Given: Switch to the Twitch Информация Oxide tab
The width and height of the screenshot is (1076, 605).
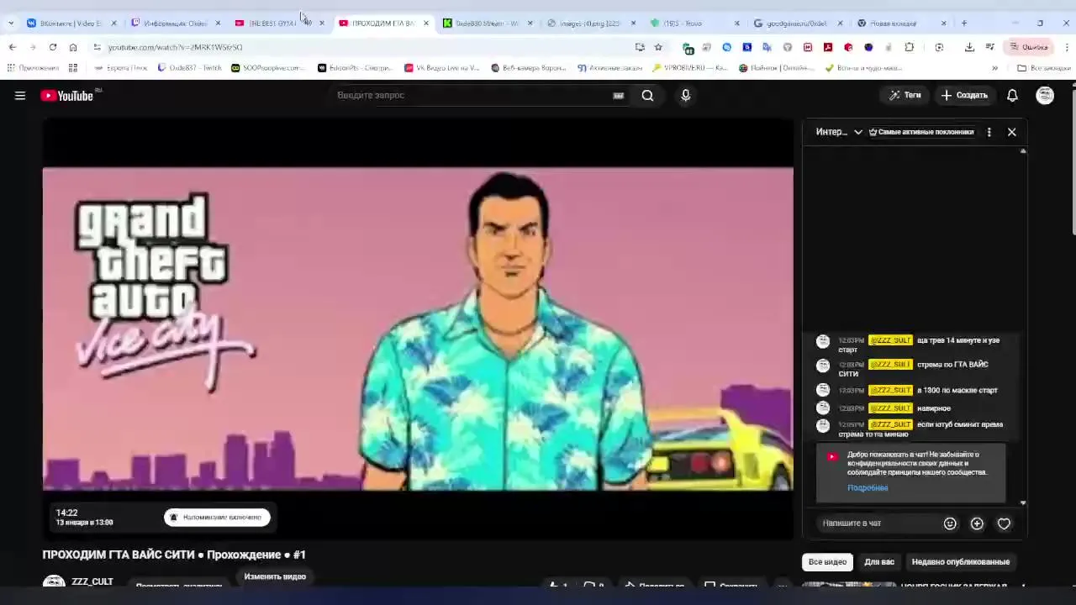Looking at the screenshot, I should coord(170,23).
